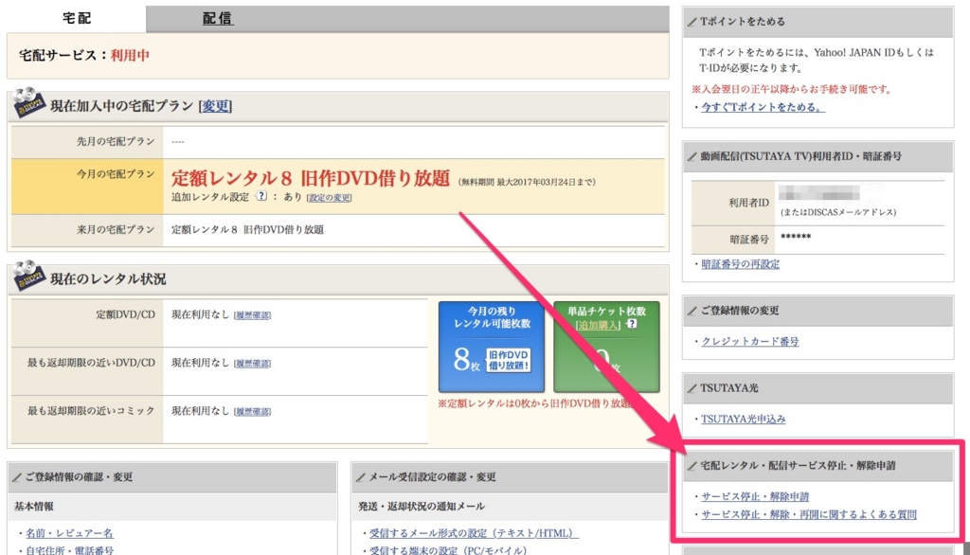This screenshot has width=970, height=555.
Task: Open 受信するメール形式の設定（テキスト/HTML） link
Action: point(474,533)
